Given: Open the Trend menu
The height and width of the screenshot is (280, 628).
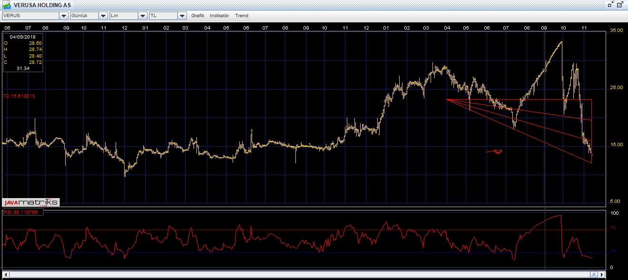Looking at the screenshot, I should click(x=242, y=16).
